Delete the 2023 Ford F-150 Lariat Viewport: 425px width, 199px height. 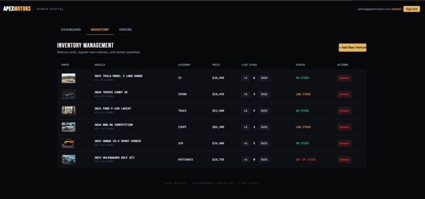pos(344,111)
